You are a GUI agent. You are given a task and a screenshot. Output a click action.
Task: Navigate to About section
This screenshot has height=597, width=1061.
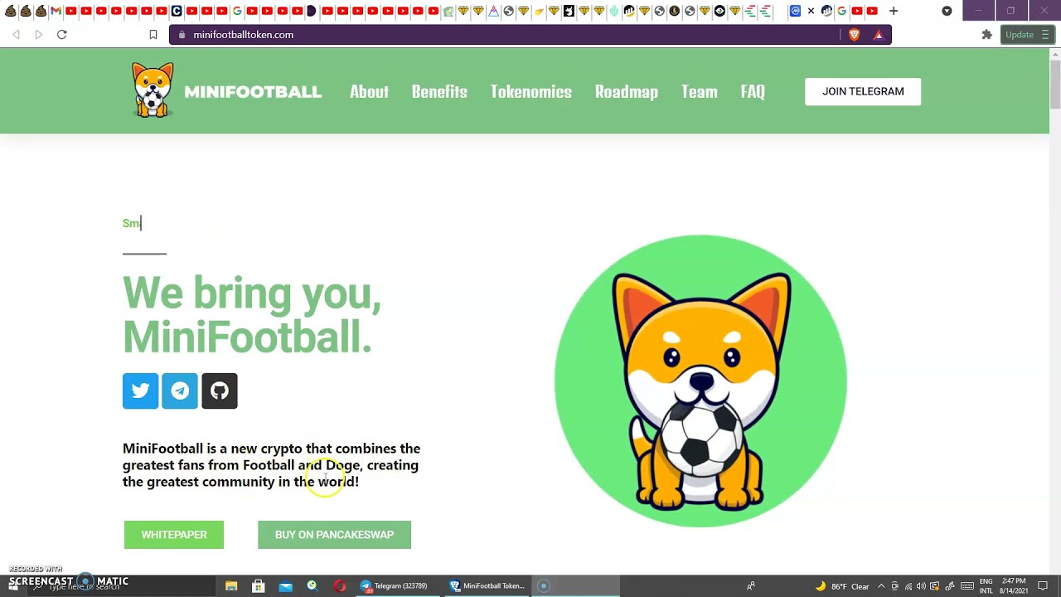pyautogui.click(x=369, y=91)
